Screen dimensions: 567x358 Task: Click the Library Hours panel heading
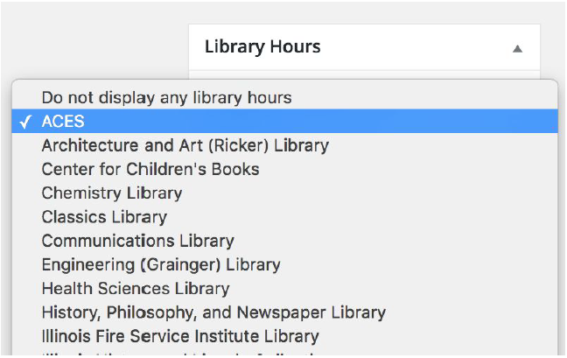tap(262, 47)
